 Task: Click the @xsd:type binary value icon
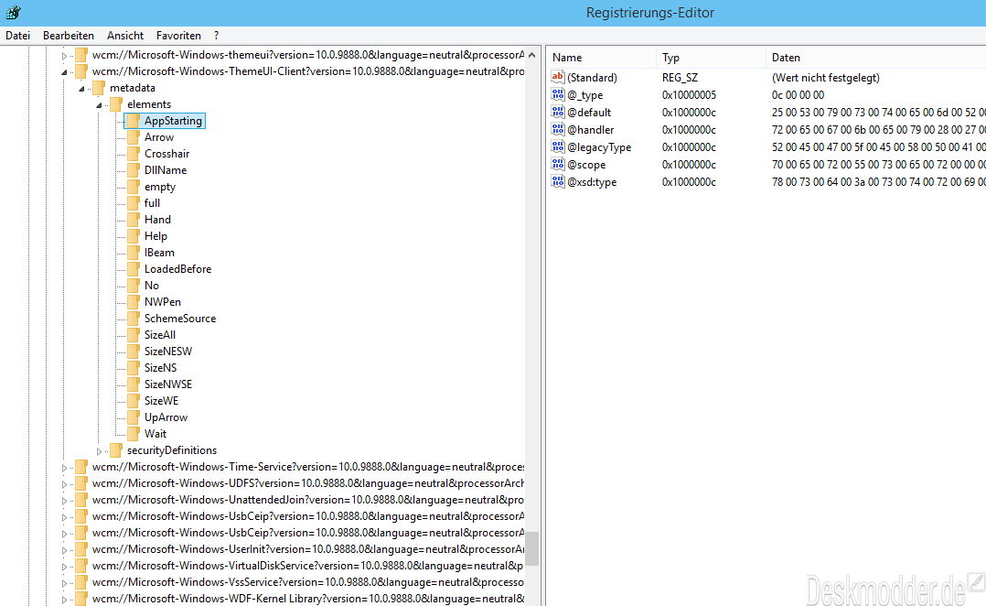click(x=558, y=181)
